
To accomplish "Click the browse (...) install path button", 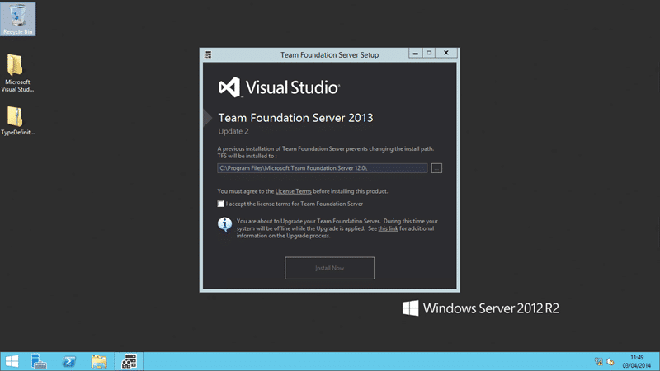I will click(x=436, y=168).
